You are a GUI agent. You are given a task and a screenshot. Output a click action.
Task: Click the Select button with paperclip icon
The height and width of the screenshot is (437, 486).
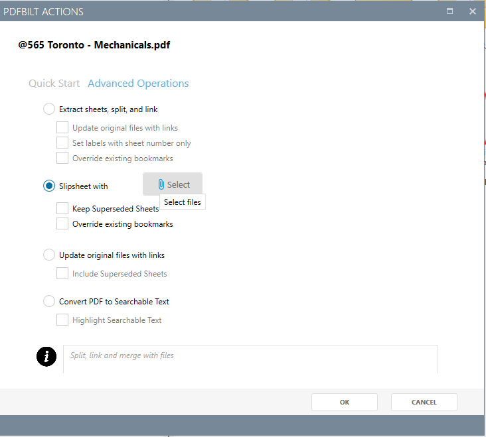173,184
